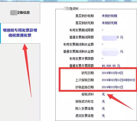Click the ¥9,999.99 元 limit value
The image size is (137, 121).
coord(111,66)
